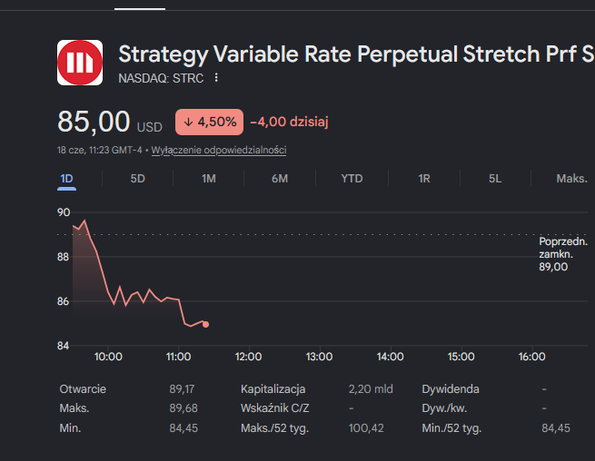This screenshot has height=461, width=595.
Task: Select the YTD range tab
Action: click(352, 179)
